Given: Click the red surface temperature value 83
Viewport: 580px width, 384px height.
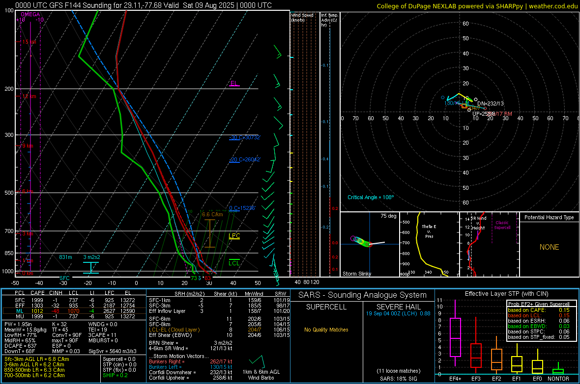Looking at the screenshot, I should point(207,278).
